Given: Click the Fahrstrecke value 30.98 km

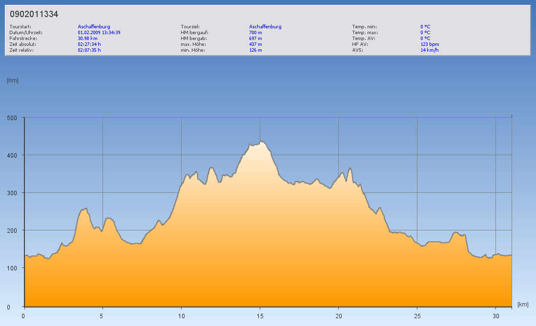Looking at the screenshot, I should 87,39.
